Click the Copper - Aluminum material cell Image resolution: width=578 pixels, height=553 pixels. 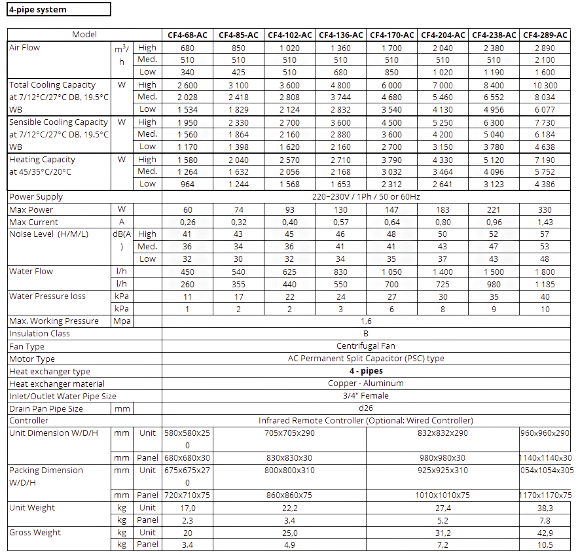[366, 384]
